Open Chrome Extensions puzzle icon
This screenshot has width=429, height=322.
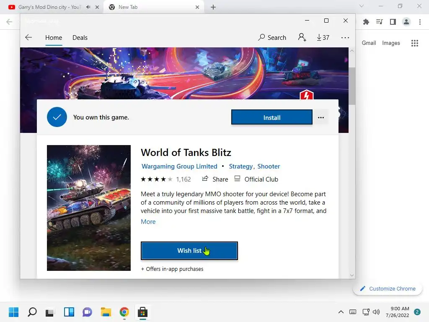click(366, 22)
